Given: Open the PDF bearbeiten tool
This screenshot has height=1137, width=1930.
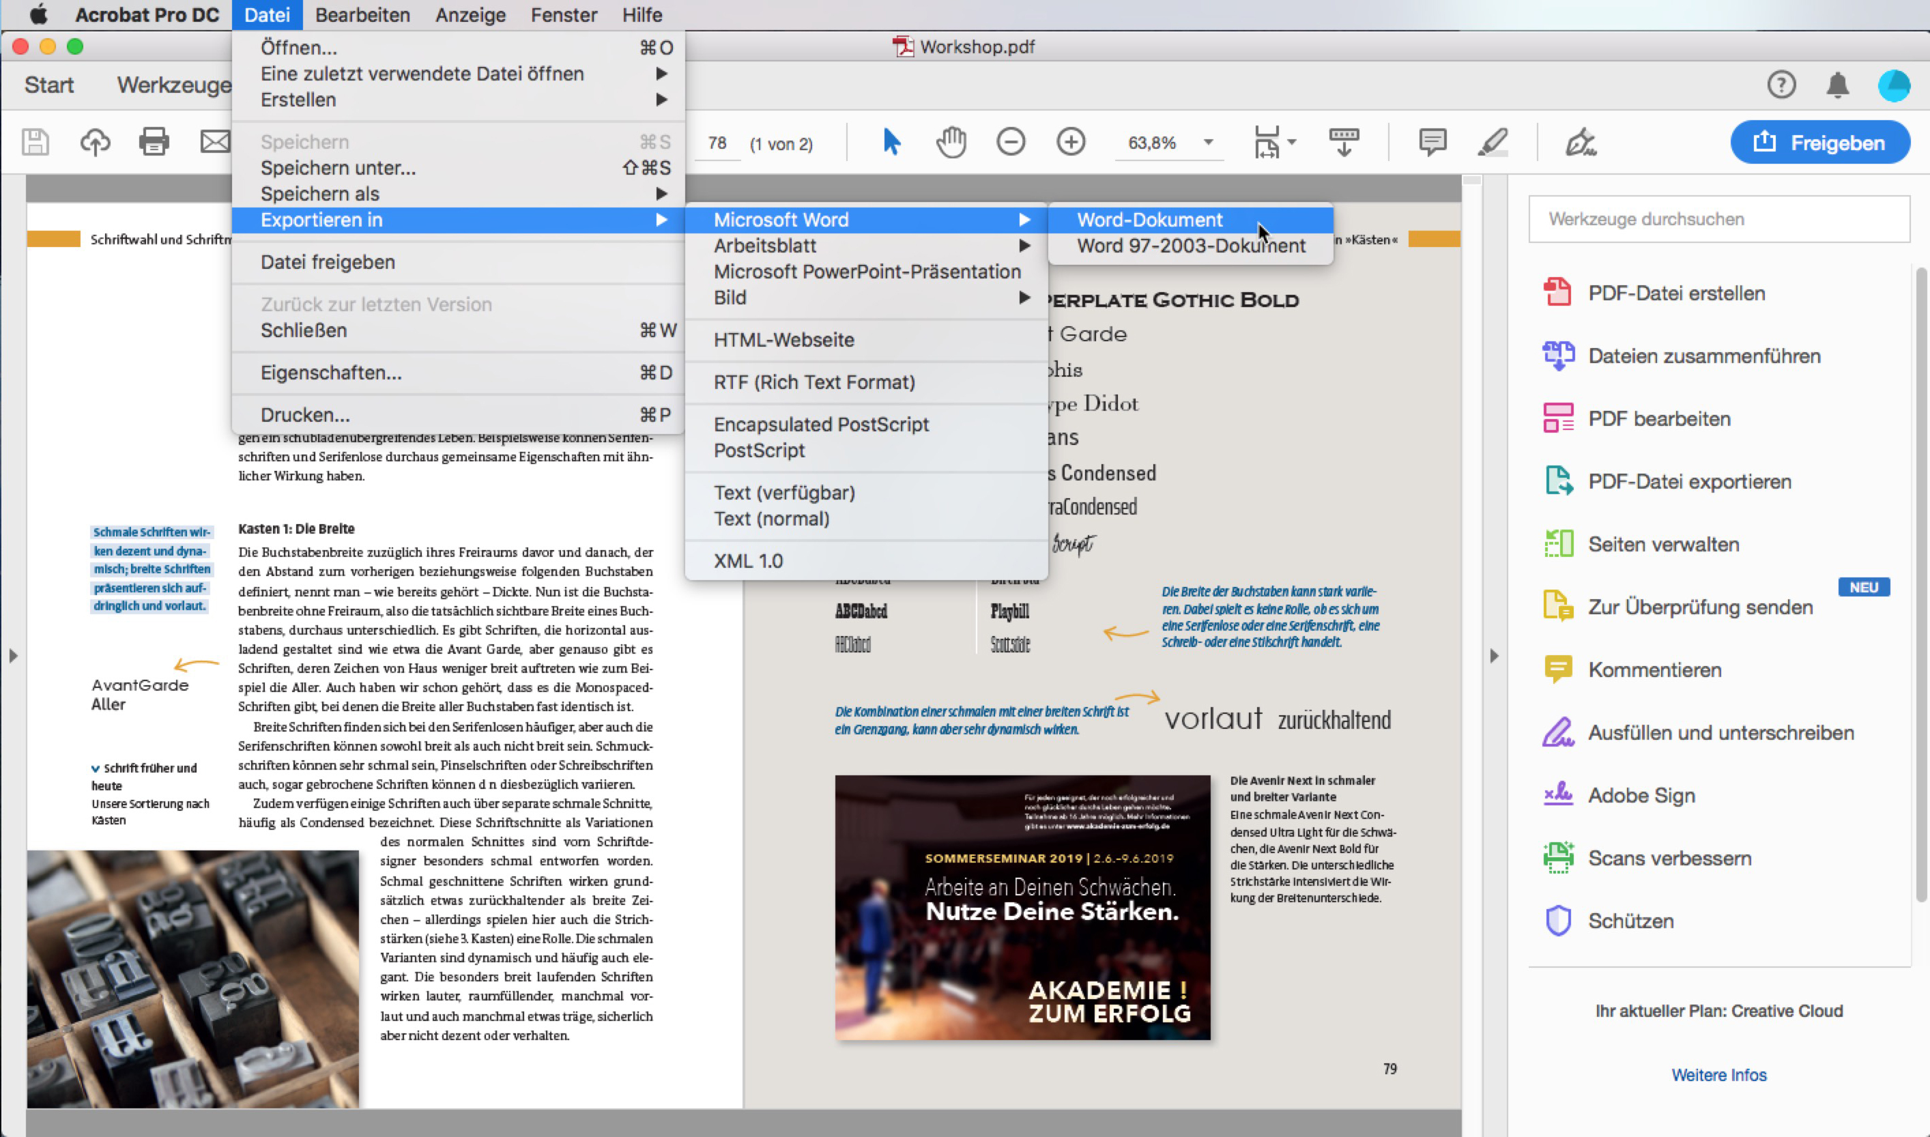Looking at the screenshot, I should click(1659, 418).
